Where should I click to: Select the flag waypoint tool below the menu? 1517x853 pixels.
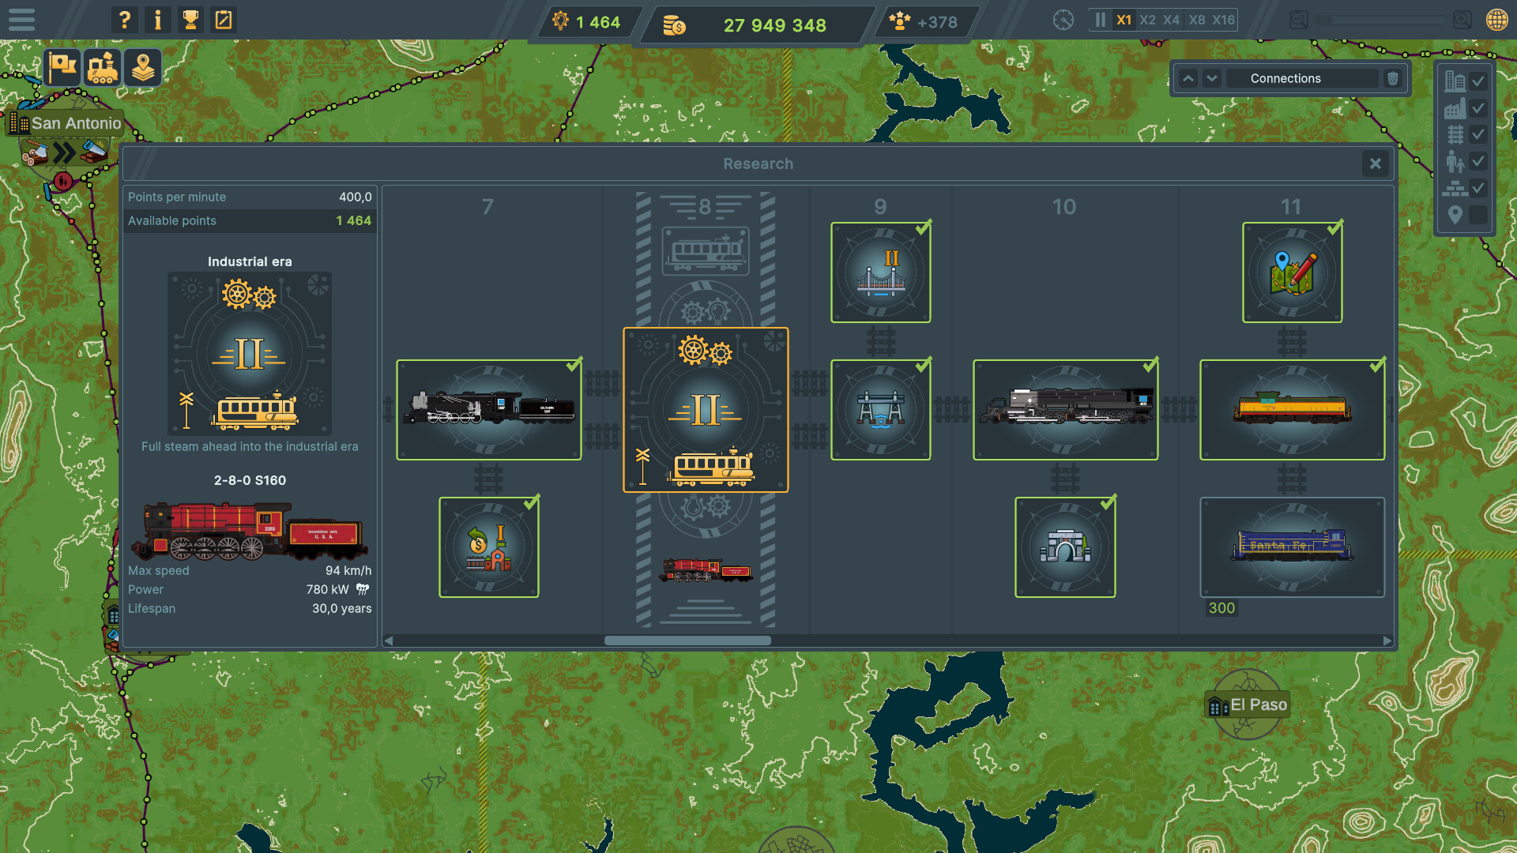pos(61,67)
